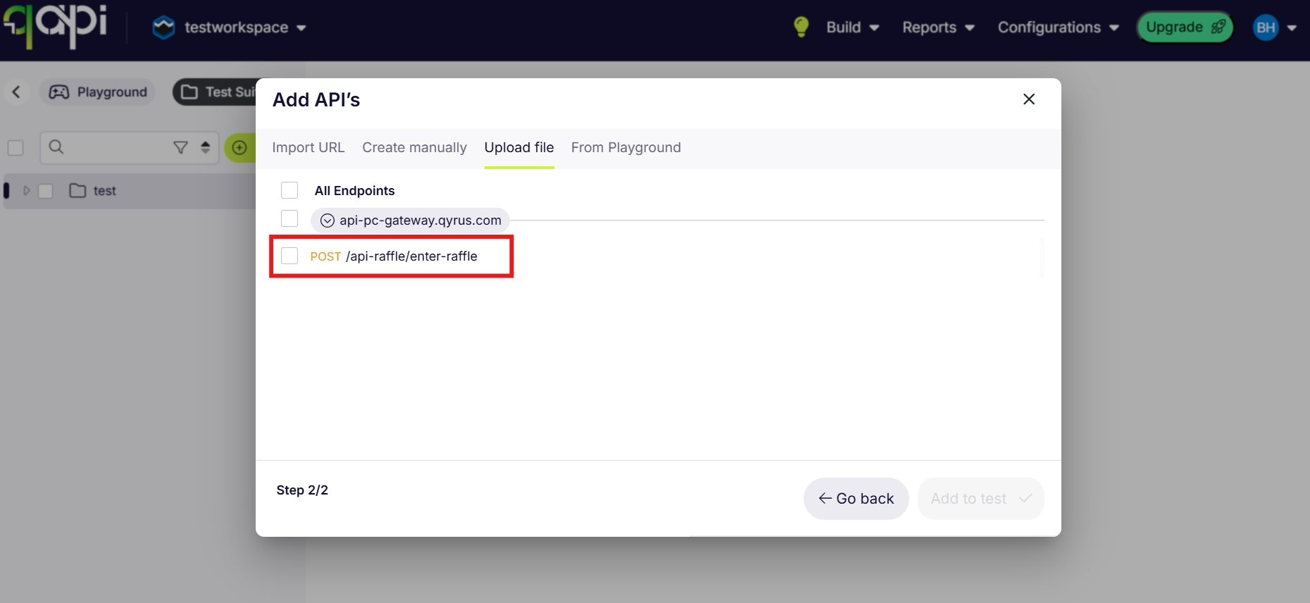
Task: Collapse the api-pc-gateway.qyrus.com group
Action: (x=327, y=220)
